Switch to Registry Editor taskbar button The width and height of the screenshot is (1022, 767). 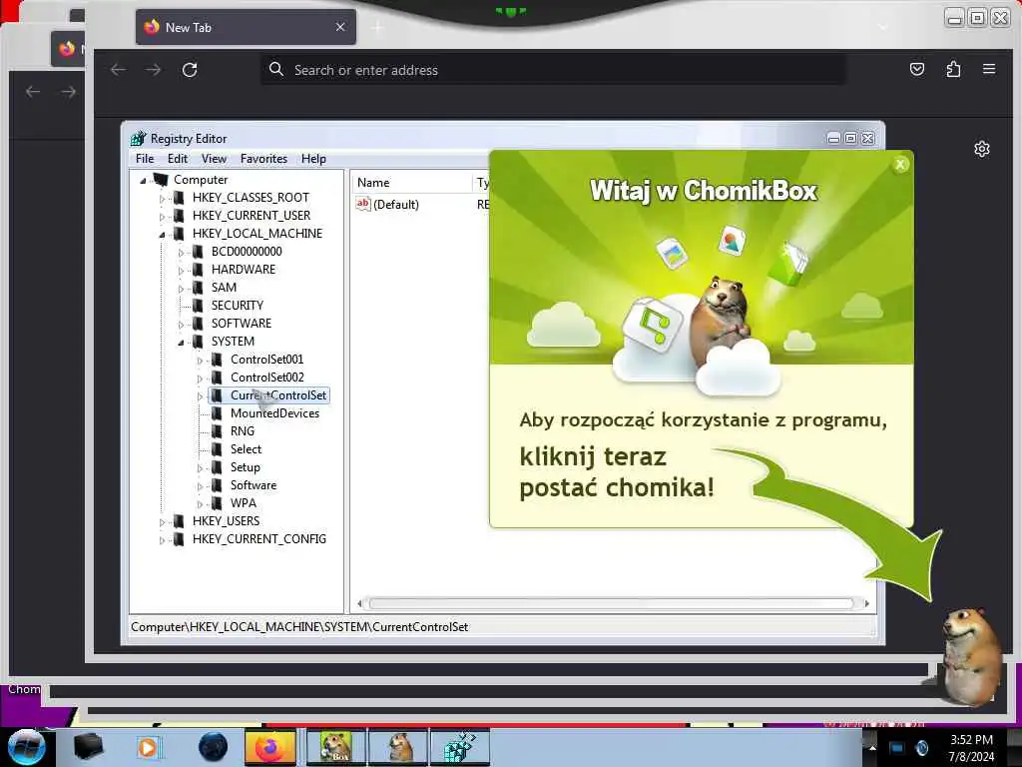click(459, 747)
